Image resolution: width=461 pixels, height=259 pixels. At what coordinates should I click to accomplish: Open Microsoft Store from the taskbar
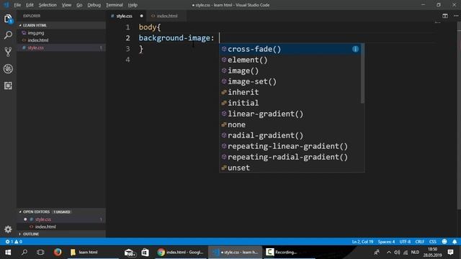coord(145,253)
